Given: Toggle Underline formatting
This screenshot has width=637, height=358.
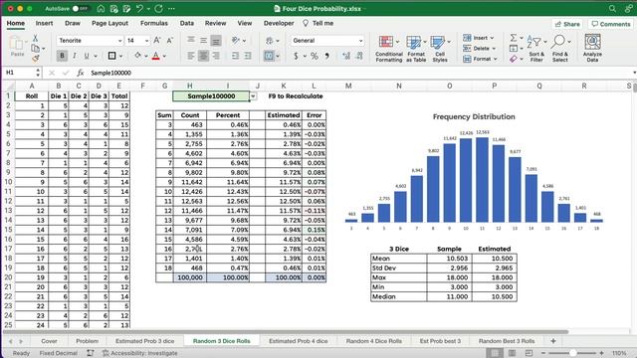Looking at the screenshot, I should pos(87,56).
